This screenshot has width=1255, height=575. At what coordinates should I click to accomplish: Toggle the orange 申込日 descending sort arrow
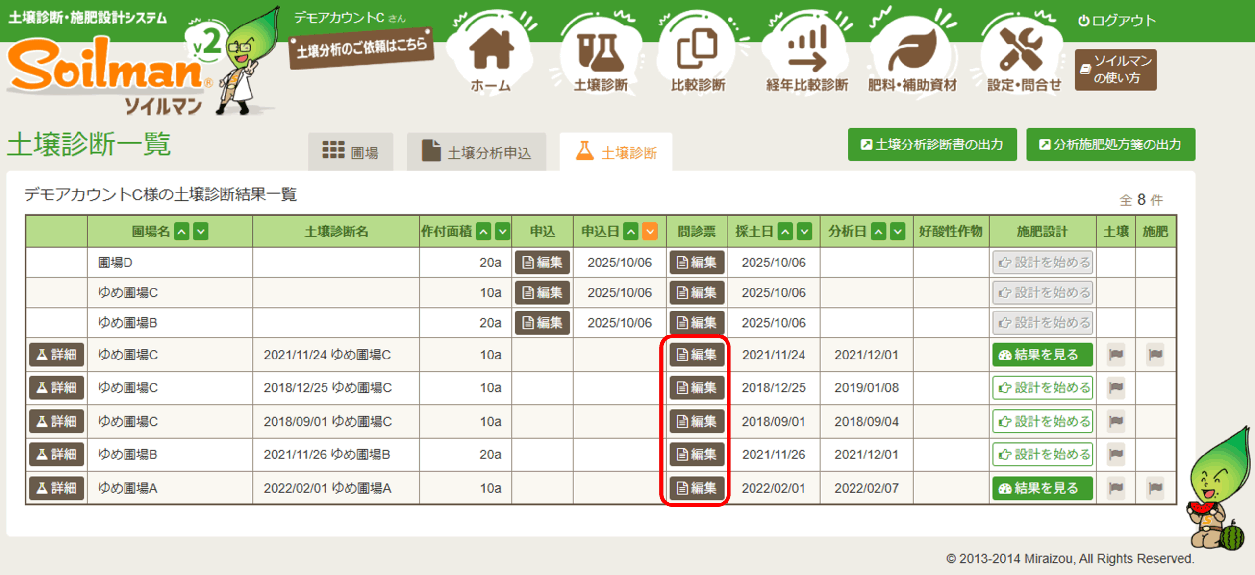click(650, 232)
